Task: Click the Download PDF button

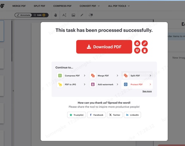Action: tap(104, 47)
